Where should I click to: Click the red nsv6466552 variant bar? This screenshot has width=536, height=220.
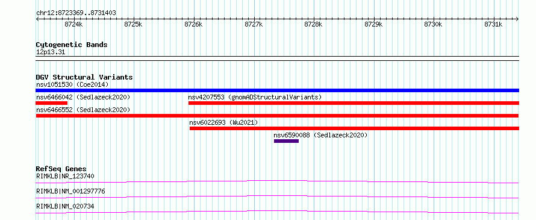(x=278, y=116)
